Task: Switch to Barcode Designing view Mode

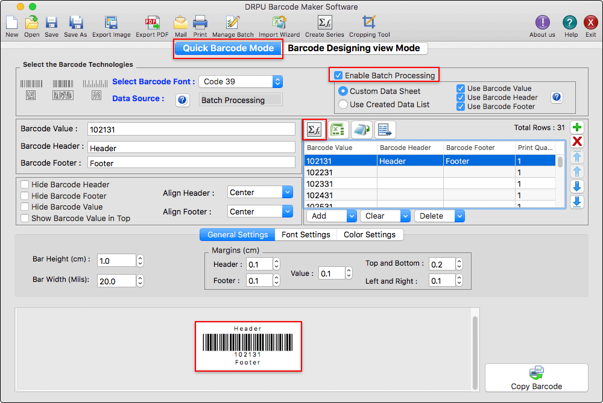Action: [x=354, y=48]
